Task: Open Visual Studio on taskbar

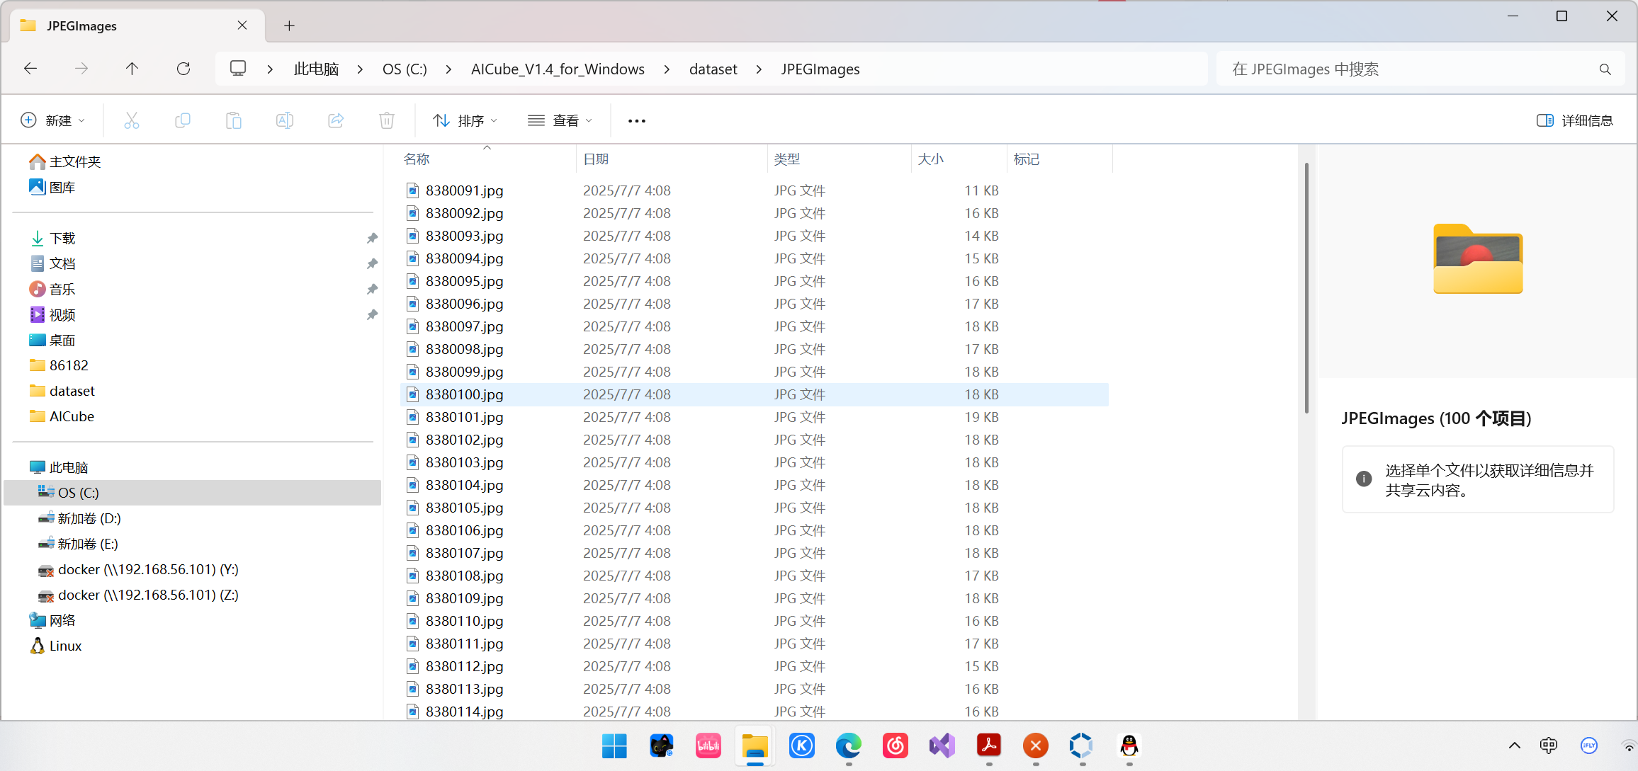Action: [x=942, y=746]
